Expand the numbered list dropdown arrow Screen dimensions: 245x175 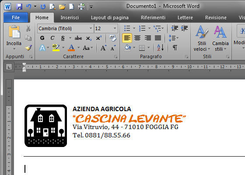pyautogui.click(x=149, y=28)
